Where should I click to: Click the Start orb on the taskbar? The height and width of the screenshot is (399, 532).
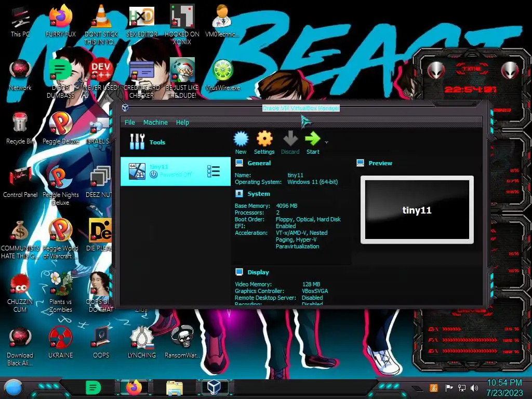(x=13, y=388)
